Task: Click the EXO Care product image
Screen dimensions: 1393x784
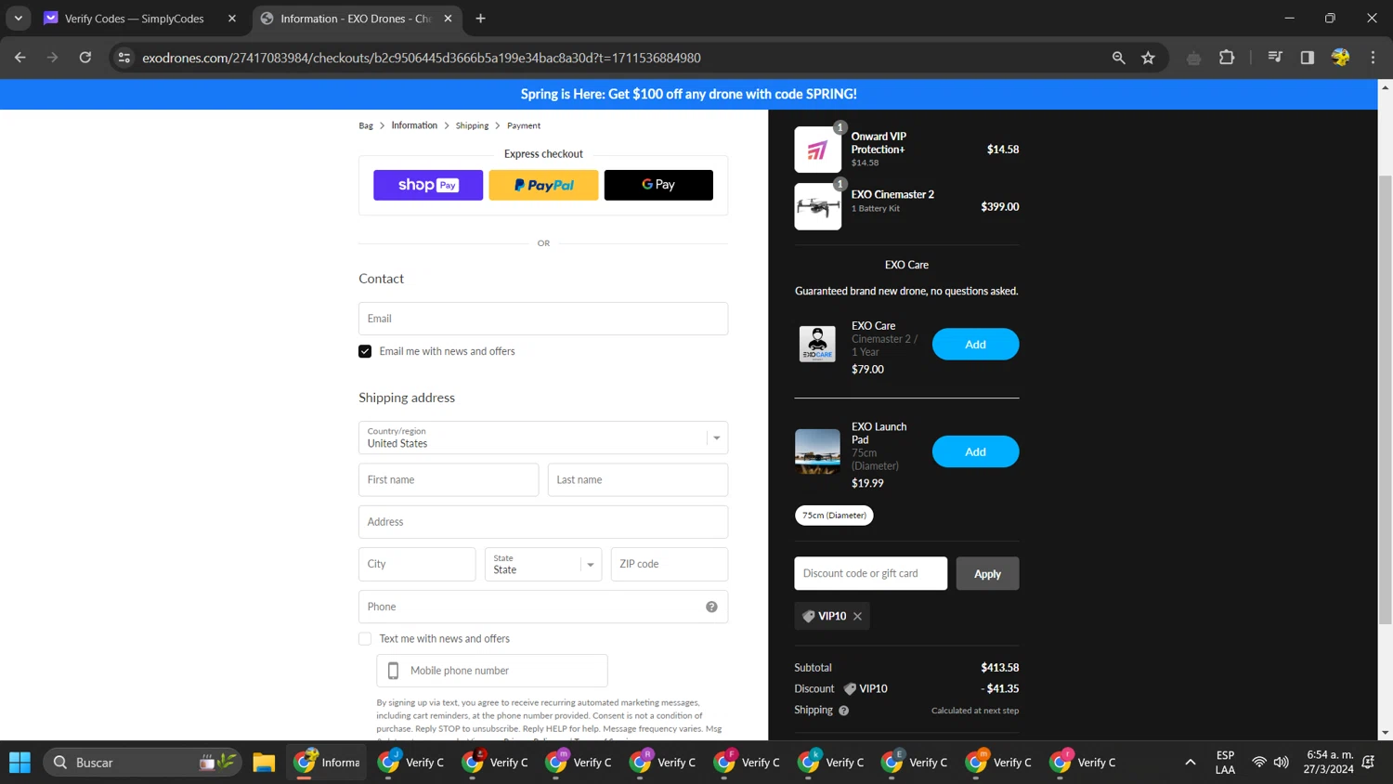Action: (817, 344)
